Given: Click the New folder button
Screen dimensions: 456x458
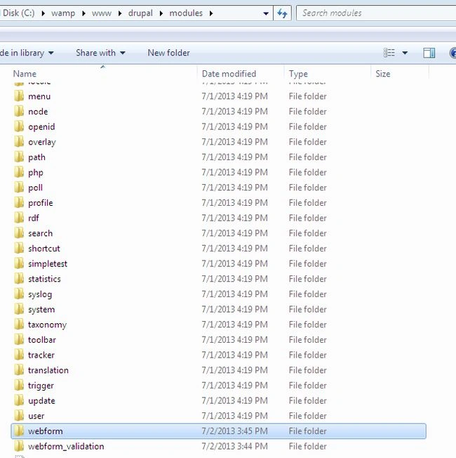Looking at the screenshot, I should (x=168, y=53).
